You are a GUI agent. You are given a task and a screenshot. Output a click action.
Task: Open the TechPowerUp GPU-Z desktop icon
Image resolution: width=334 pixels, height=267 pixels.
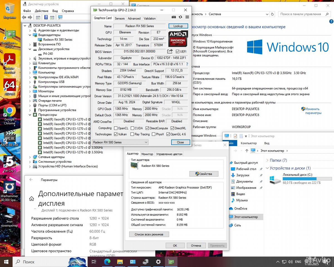[x=9, y=39]
